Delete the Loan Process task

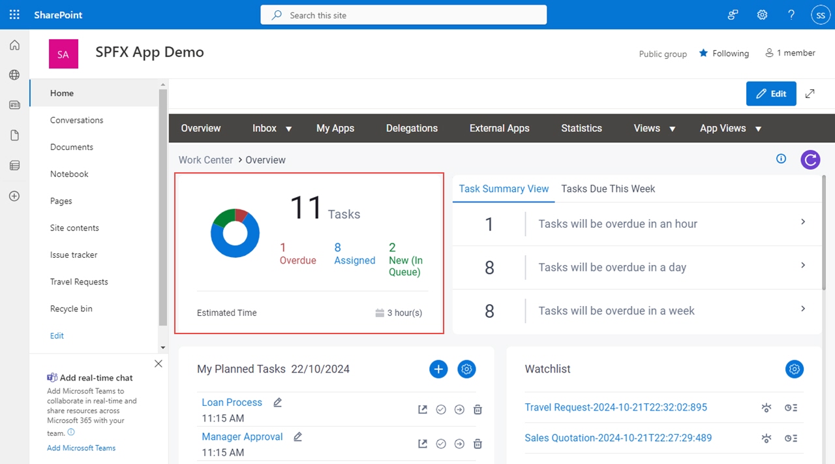pyautogui.click(x=478, y=409)
